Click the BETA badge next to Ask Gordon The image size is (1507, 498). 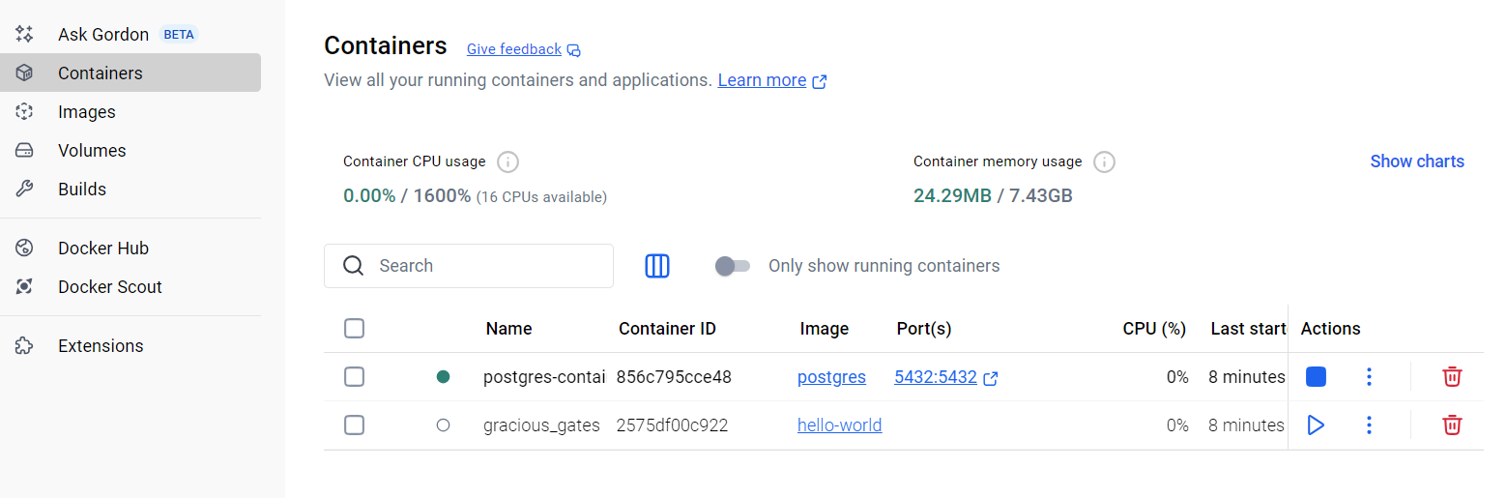pyautogui.click(x=179, y=34)
